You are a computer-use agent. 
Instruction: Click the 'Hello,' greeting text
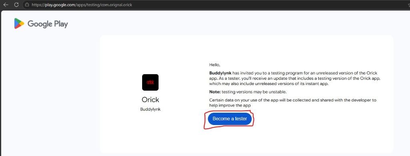[x=215, y=65]
